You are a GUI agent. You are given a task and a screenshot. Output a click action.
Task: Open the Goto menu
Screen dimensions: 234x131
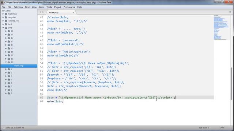[41, 7]
